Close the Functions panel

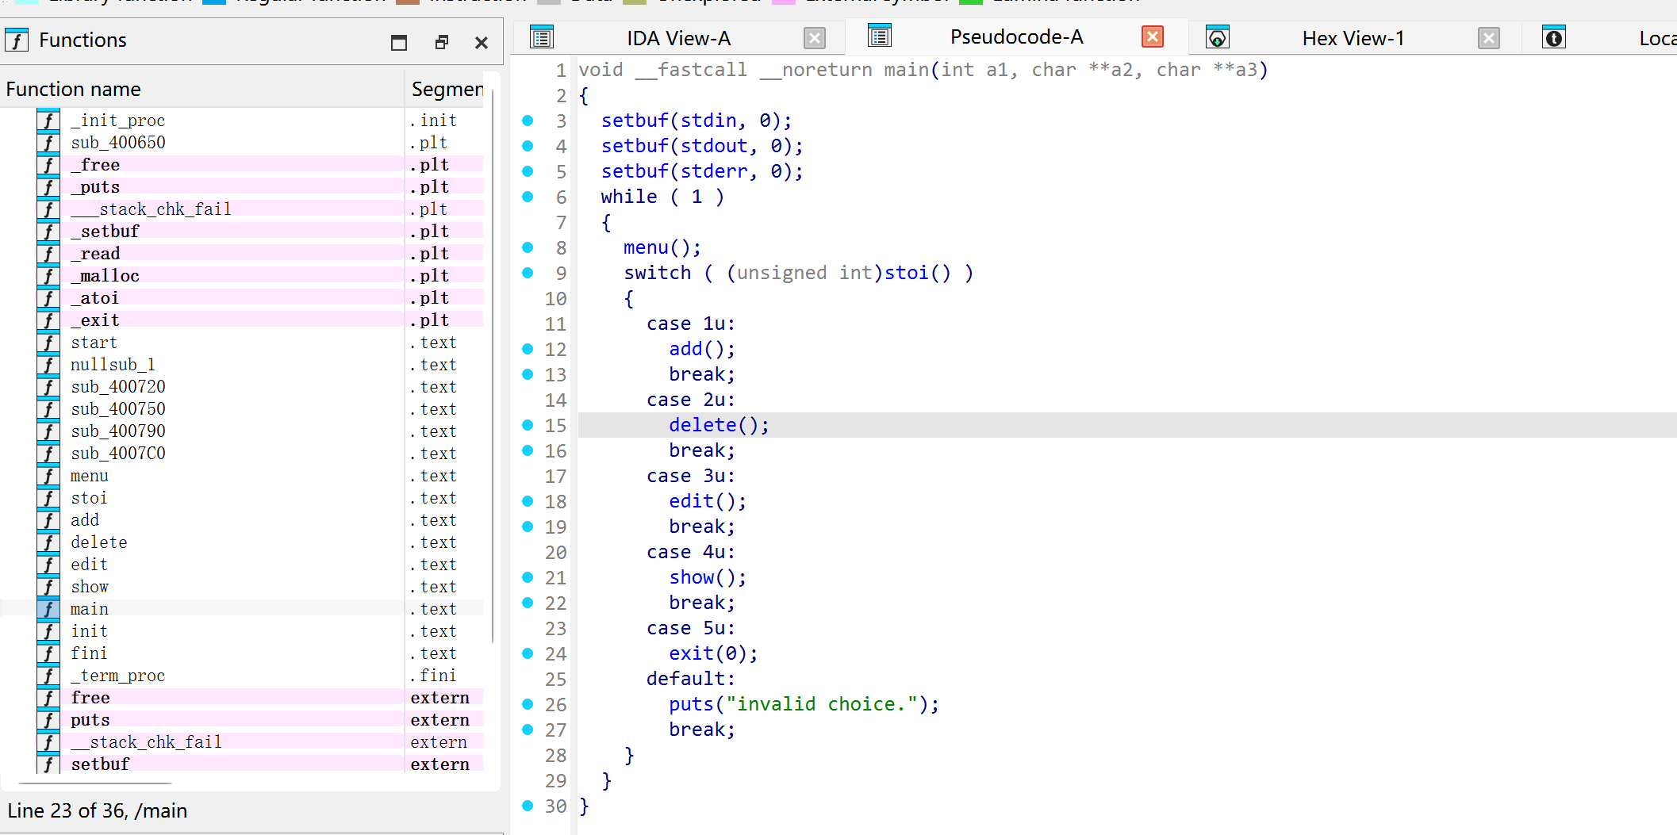coord(482,43)
